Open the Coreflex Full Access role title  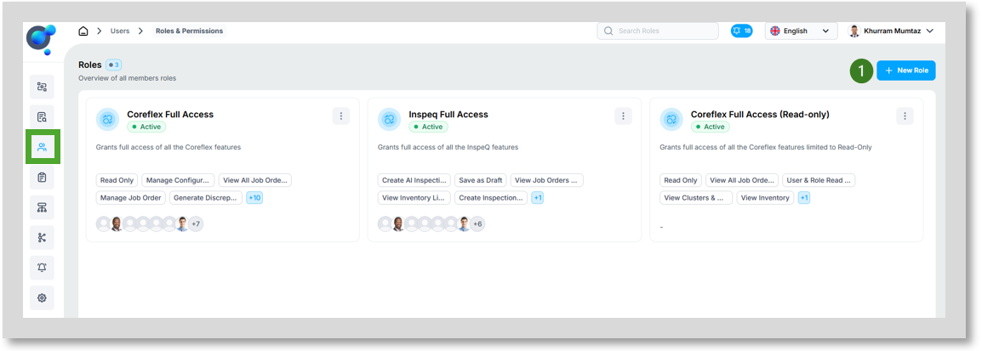[x=170, y=115]
